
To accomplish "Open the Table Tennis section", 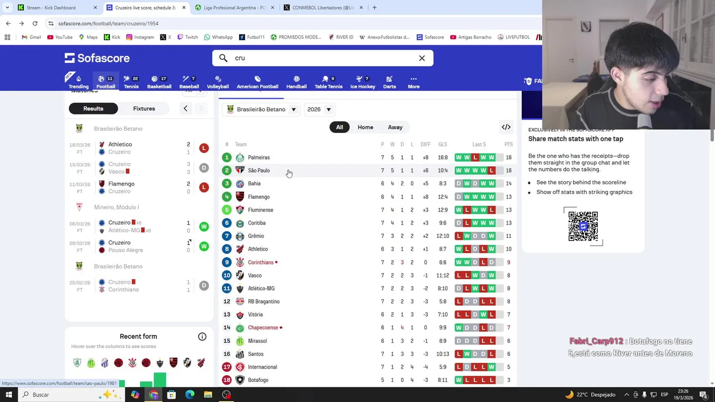I will coord(328,82).
